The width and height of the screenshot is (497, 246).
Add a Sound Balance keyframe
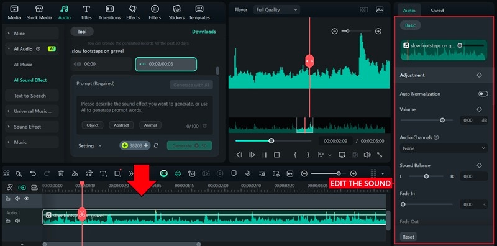pos(479,165)
